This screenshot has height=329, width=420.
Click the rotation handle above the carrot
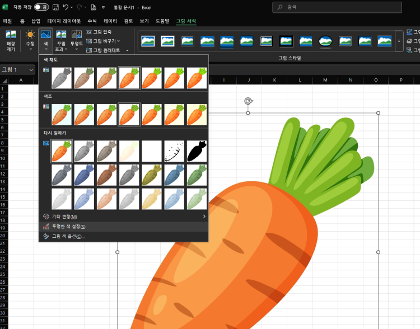[248, 101]
